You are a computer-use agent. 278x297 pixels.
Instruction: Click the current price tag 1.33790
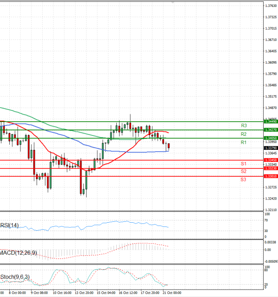271,148
